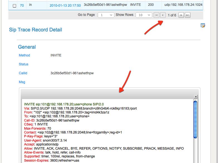218x163 pixels.
Task: Click the edit record icon at right
Action: pos(203,26)
